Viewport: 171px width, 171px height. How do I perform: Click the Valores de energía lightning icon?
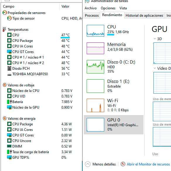5,118
